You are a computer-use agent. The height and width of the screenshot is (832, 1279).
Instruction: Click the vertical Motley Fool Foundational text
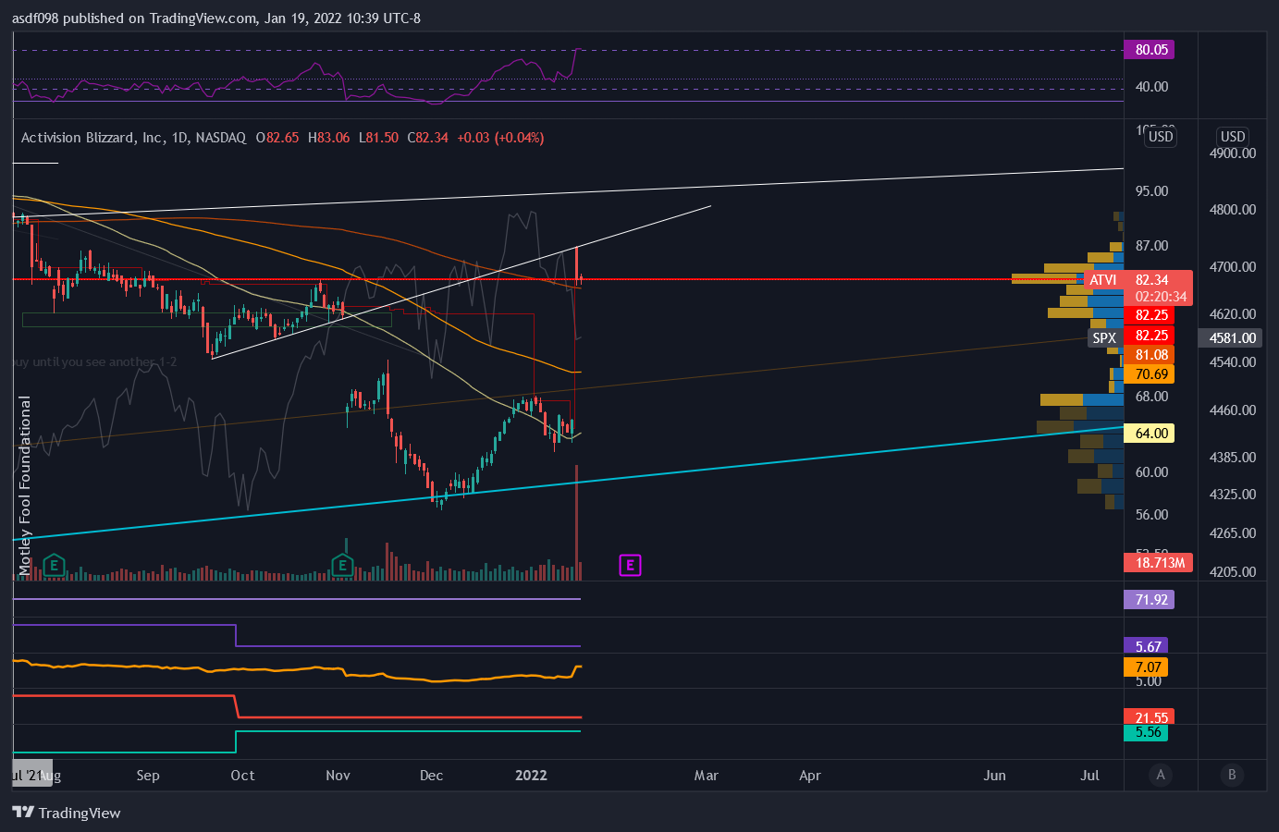coord(25,485)
